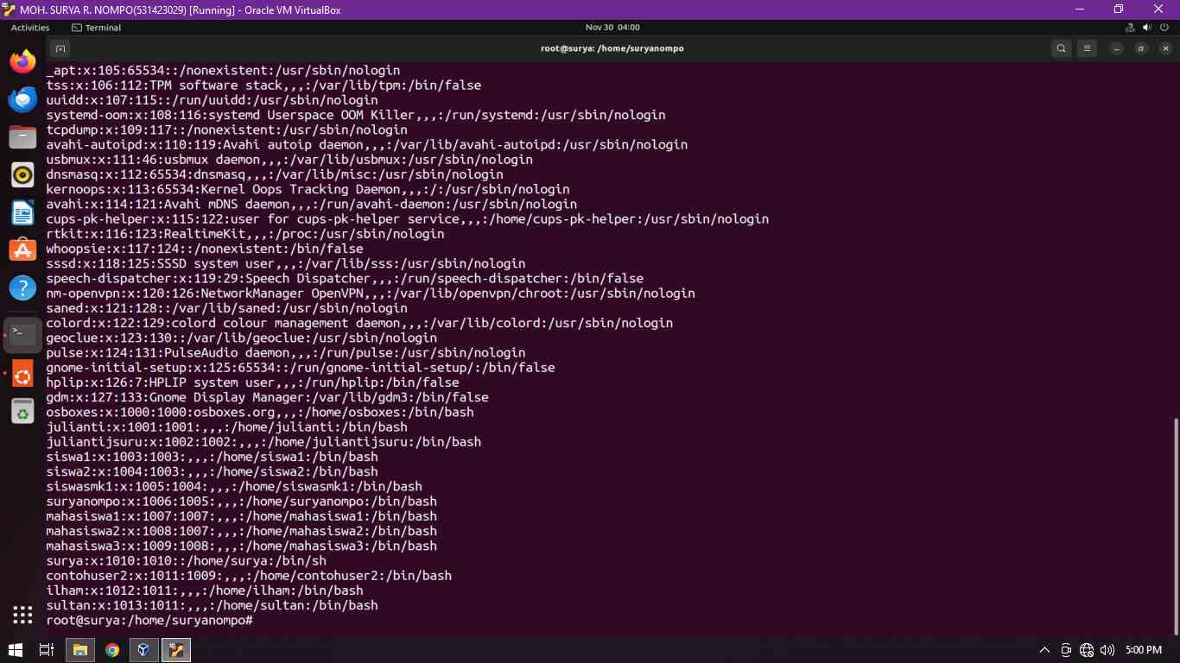Open File Explorer from the Windows taskbar

79,650
